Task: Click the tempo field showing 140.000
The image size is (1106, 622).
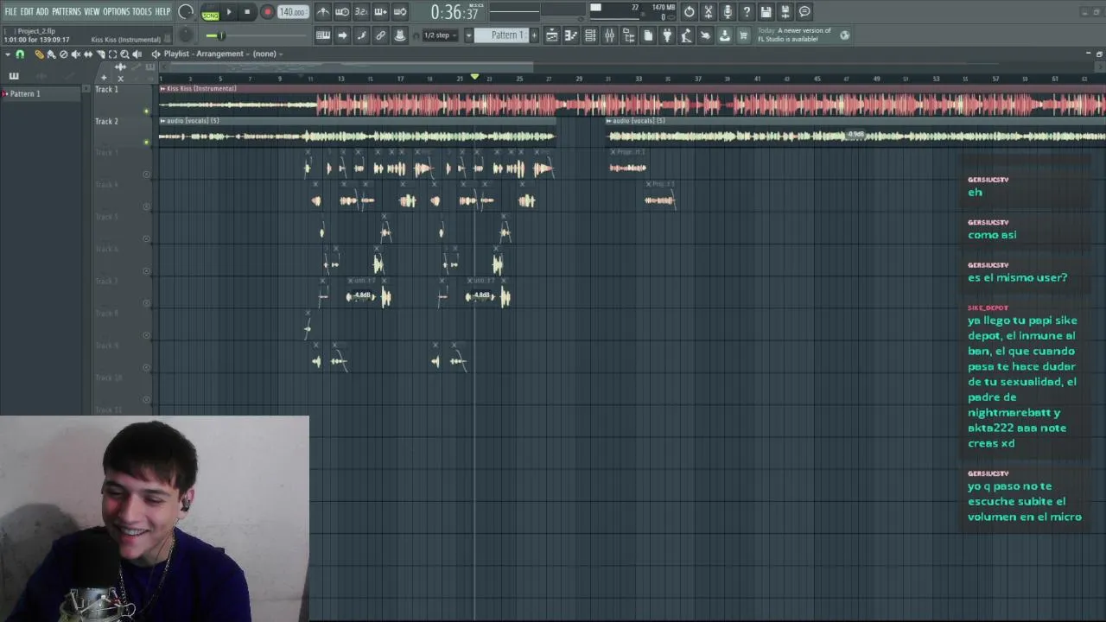Action: click(x=292, y=12)
